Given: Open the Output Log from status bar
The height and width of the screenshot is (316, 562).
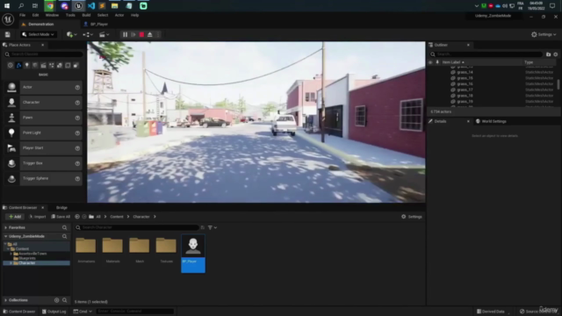Looking at the screenshot, I should click(x=54, y=312).
